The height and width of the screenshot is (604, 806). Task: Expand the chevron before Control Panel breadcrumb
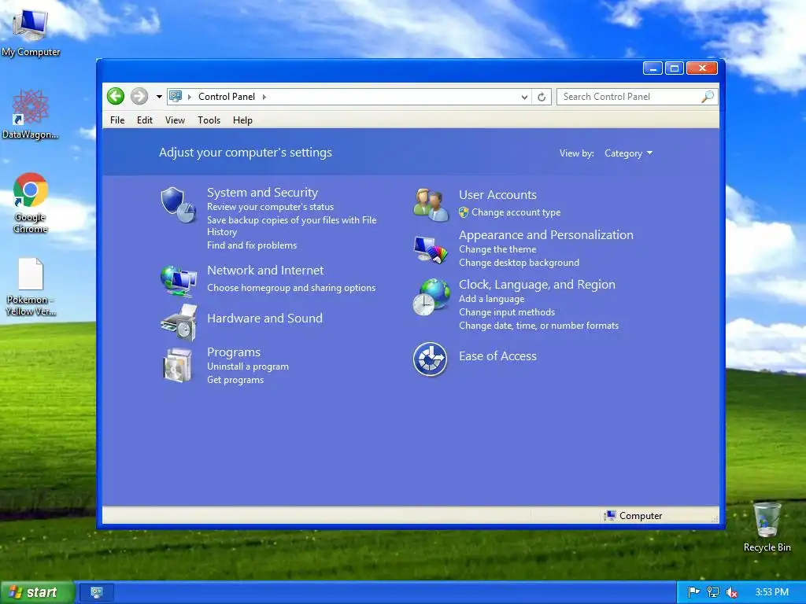pos(189,97)
